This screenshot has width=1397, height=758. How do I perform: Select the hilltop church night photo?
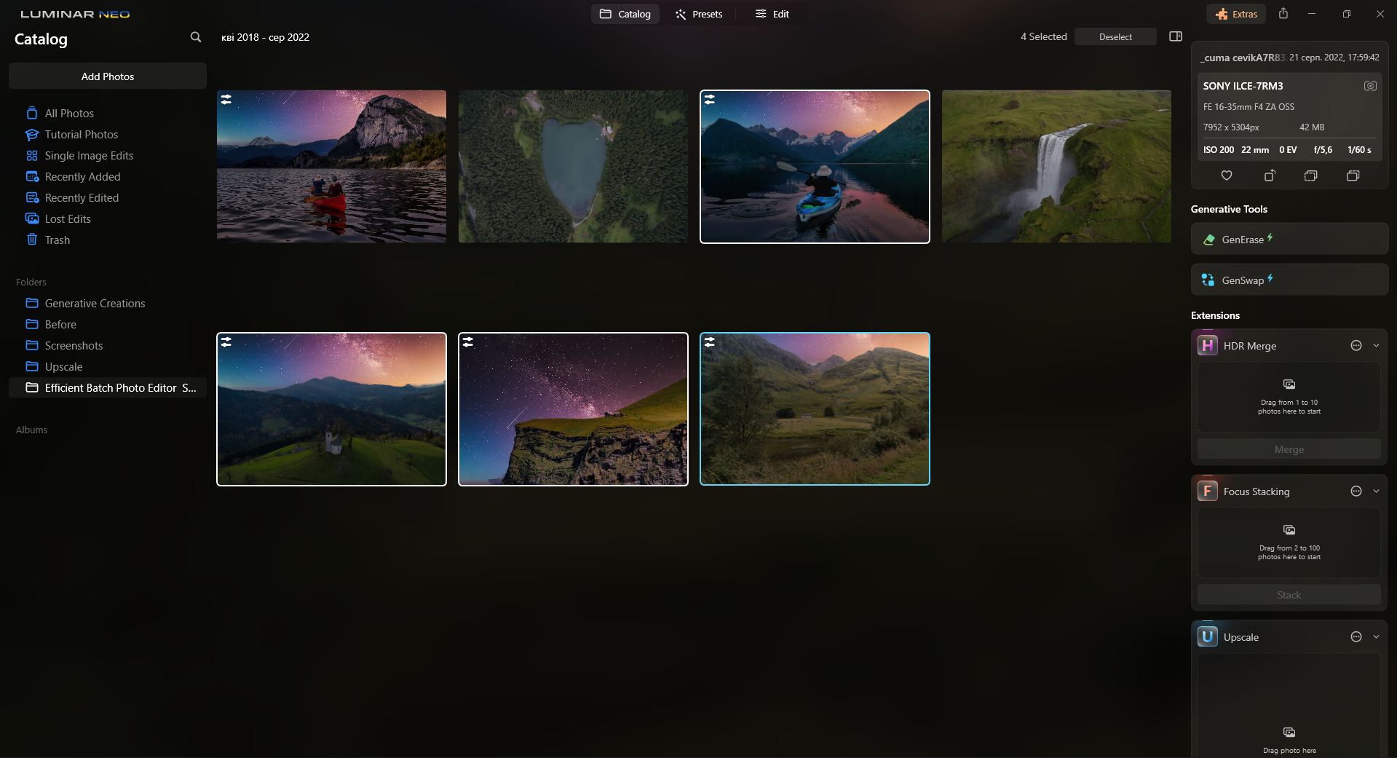coord(331,409)
